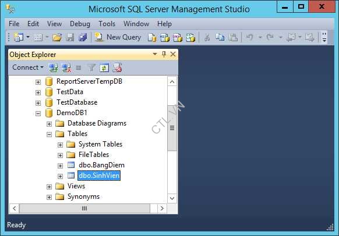This screenshot has width=339, height=236.
Task: Click the Stop icon in Object Explorer
Action: coord(79,68)
